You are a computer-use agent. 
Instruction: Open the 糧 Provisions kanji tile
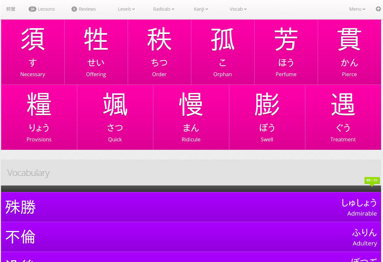click(39, 117)
